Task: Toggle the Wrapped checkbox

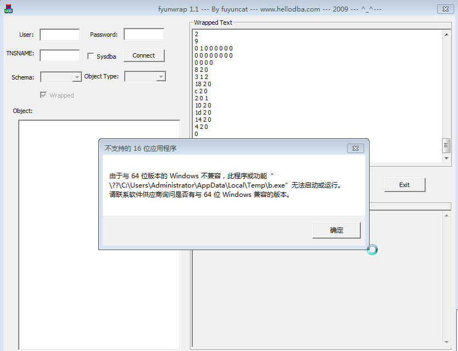Action: pos(43,95)
